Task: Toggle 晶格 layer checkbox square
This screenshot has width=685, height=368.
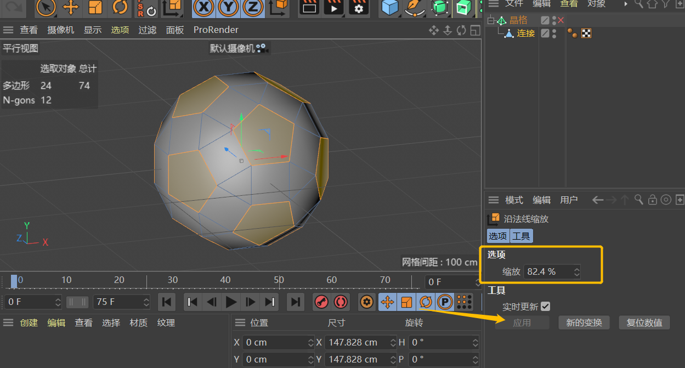Action: [x=545, y=20]
